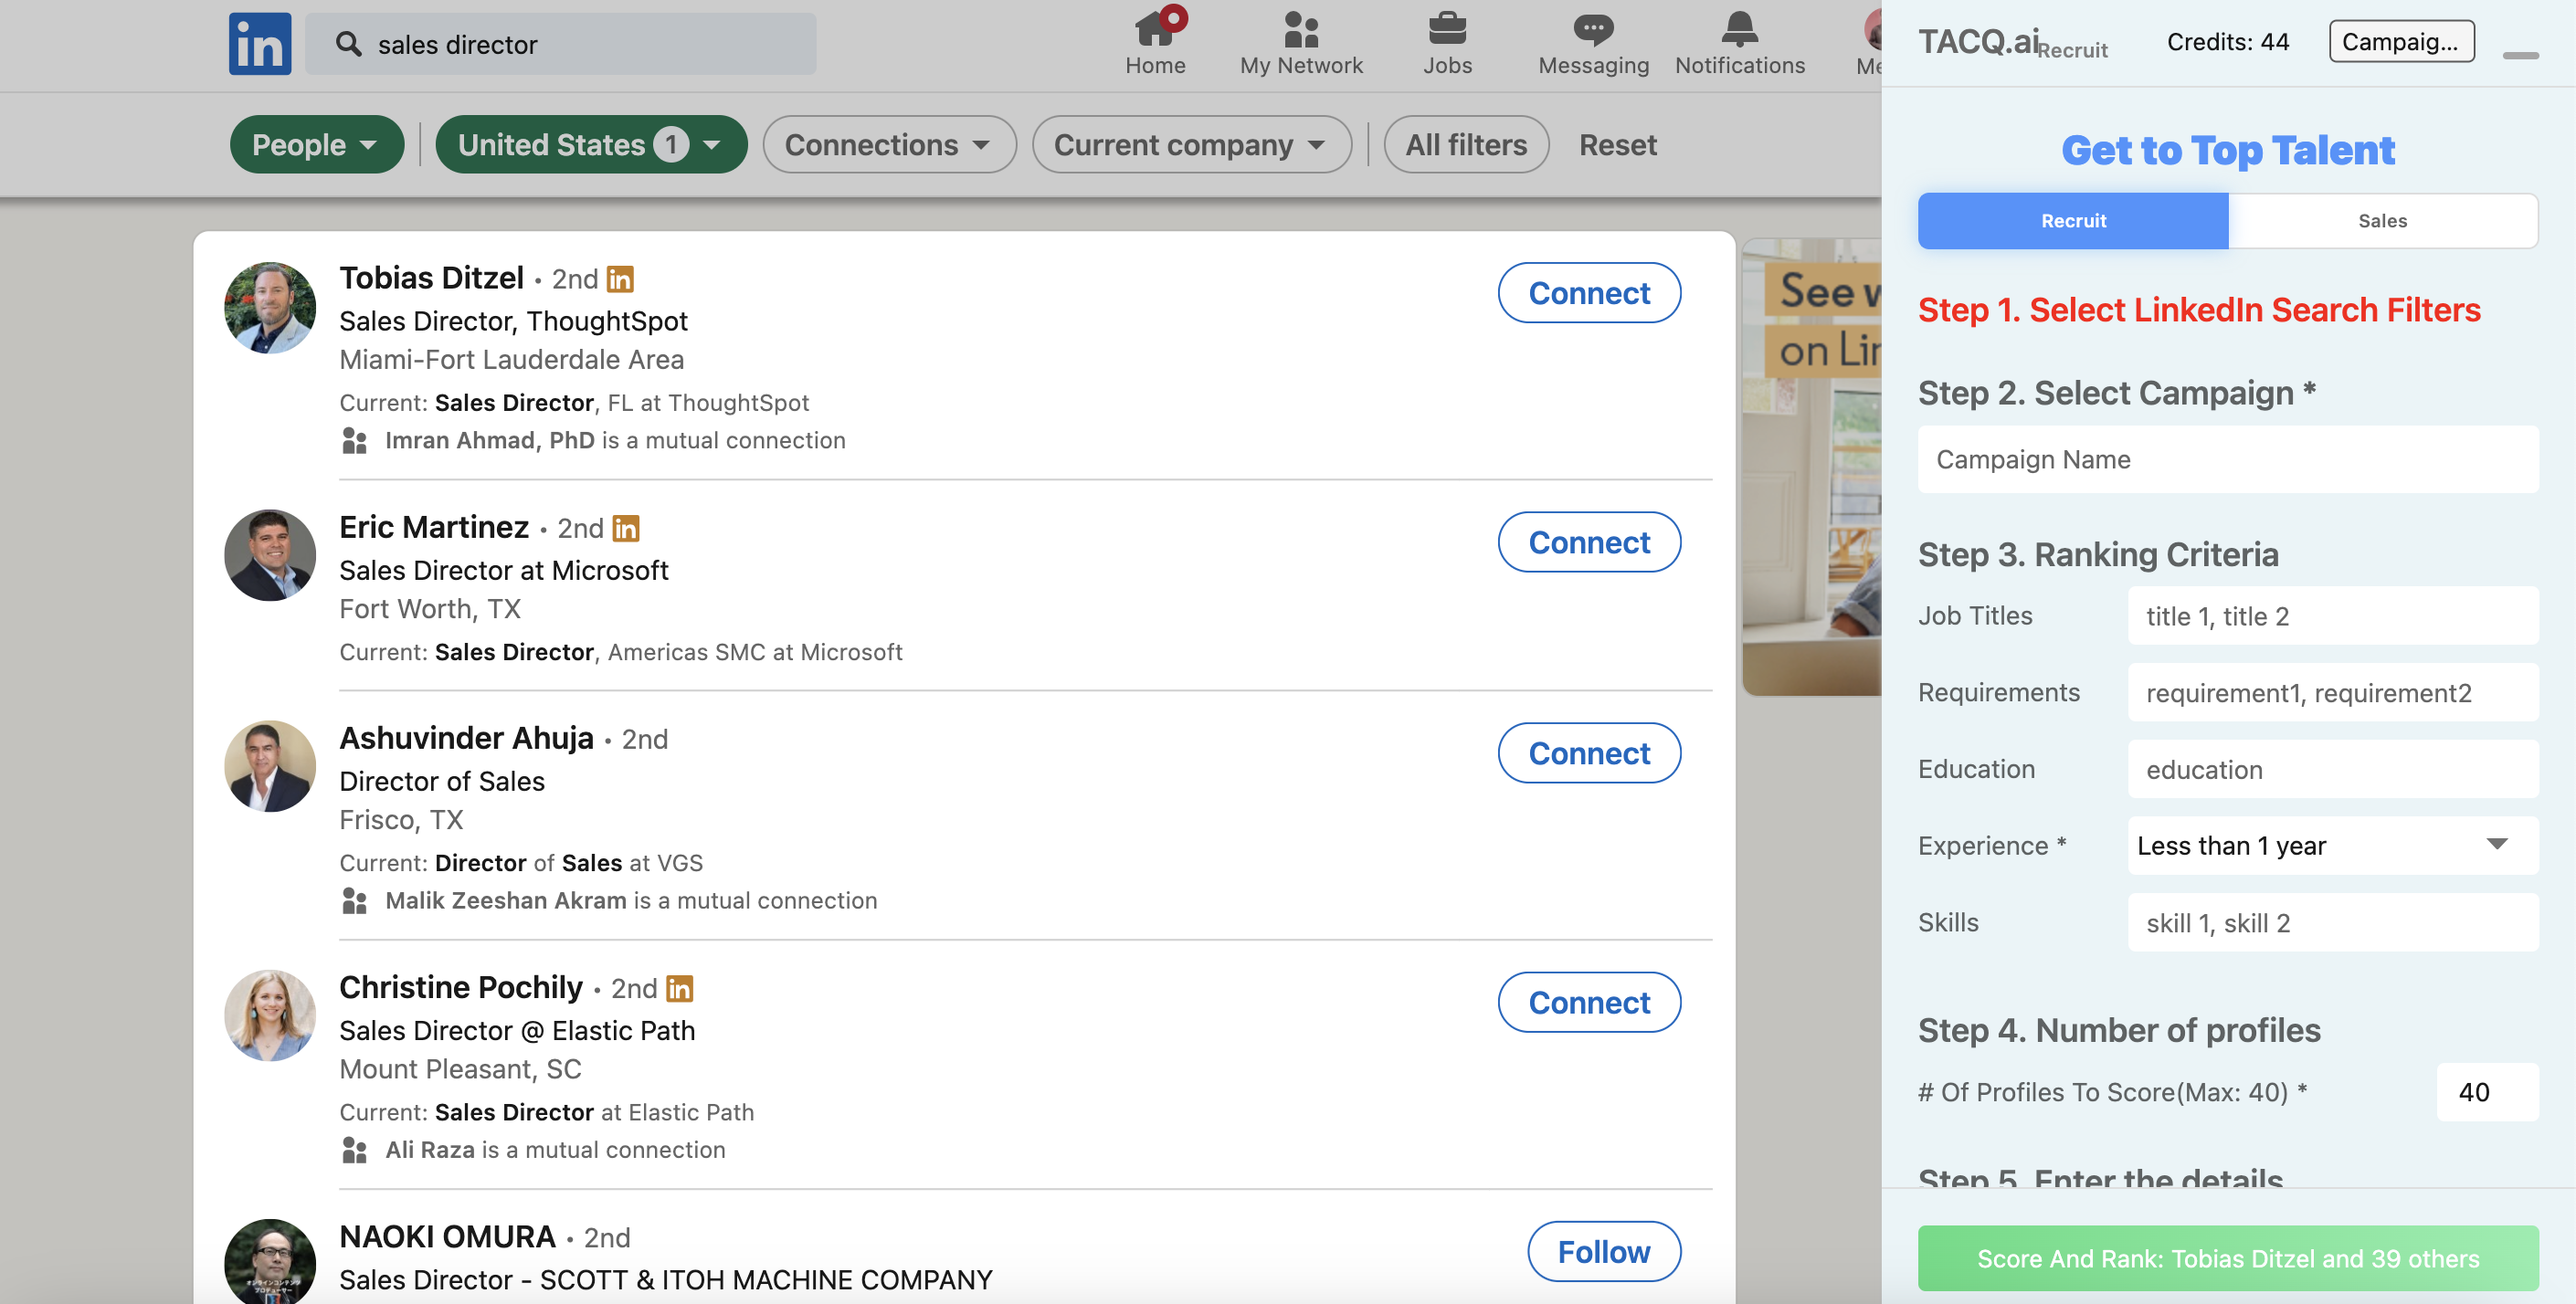Screen dimensions: 2576x1304
Task: Open Tobias Ditzel's profile photo
Action: click(x=270, y=308)
